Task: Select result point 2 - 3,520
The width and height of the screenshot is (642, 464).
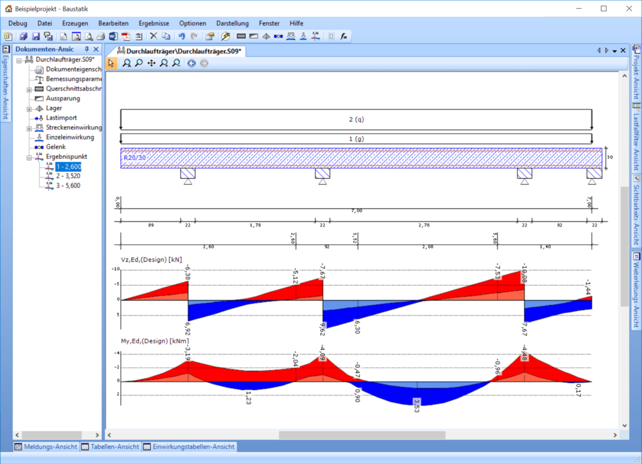Action: [67, 176]
